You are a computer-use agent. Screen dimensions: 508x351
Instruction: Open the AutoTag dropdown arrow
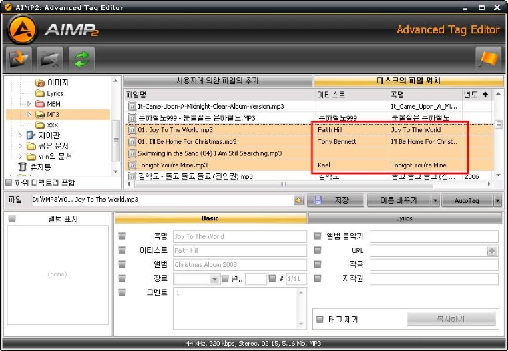(x=497, y=200)
